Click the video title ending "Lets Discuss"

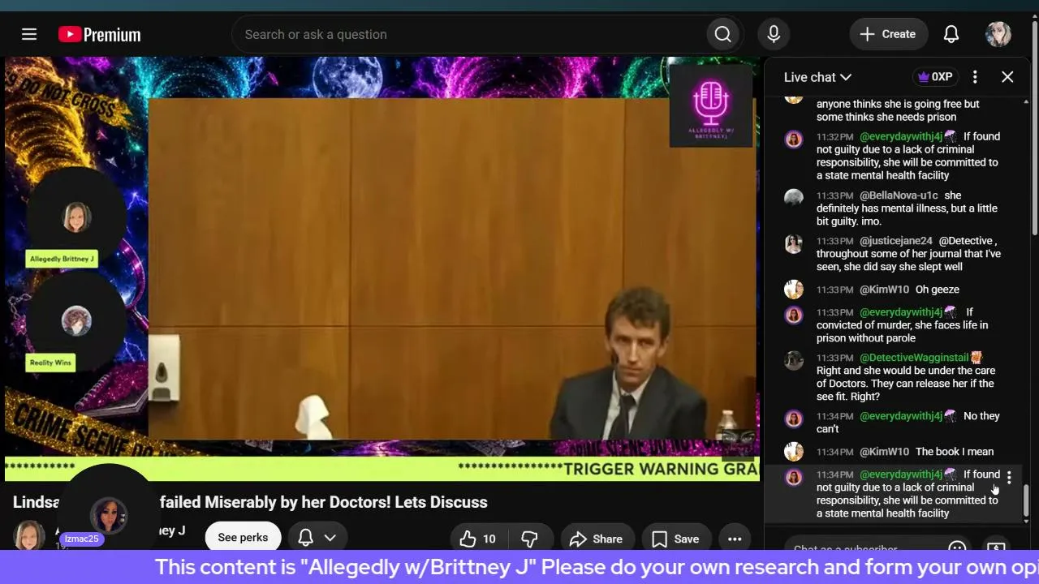[x=250, y=502]
